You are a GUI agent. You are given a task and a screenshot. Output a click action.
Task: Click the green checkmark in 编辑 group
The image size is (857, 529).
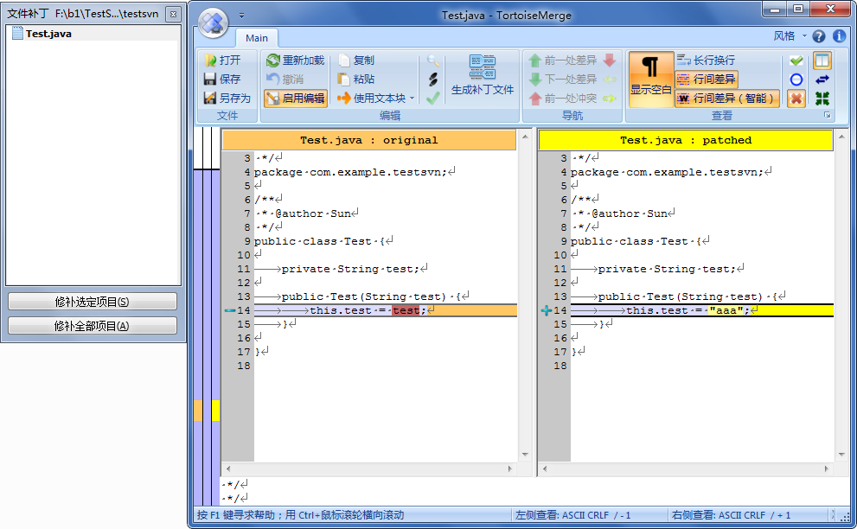point(433,99)
